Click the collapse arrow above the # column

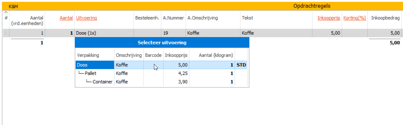(x=6, y=12)
